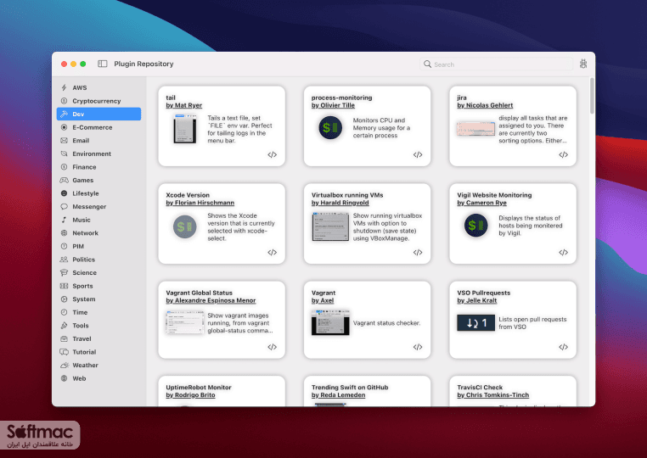Click the VSO Pullrequests preview image
This screenshot has width=647, height=458.
point(475,323)
